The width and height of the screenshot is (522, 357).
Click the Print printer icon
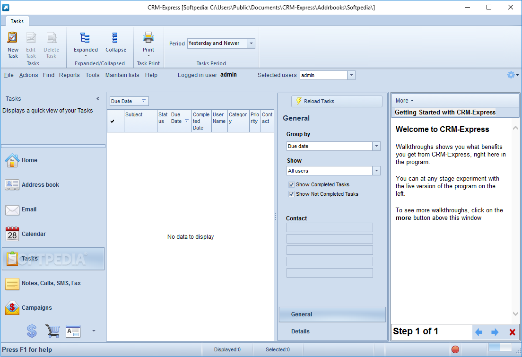pos(148,38)
